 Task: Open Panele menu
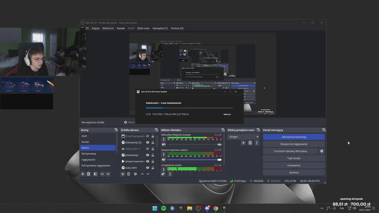click(x=121, y=28)
